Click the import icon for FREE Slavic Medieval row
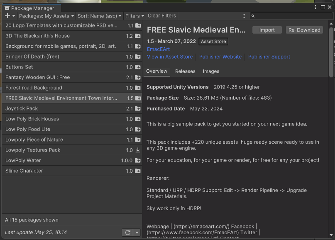This screenshot has width=335, height=240. (138, 98)
